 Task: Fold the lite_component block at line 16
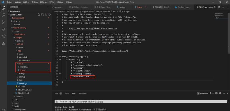60,56
